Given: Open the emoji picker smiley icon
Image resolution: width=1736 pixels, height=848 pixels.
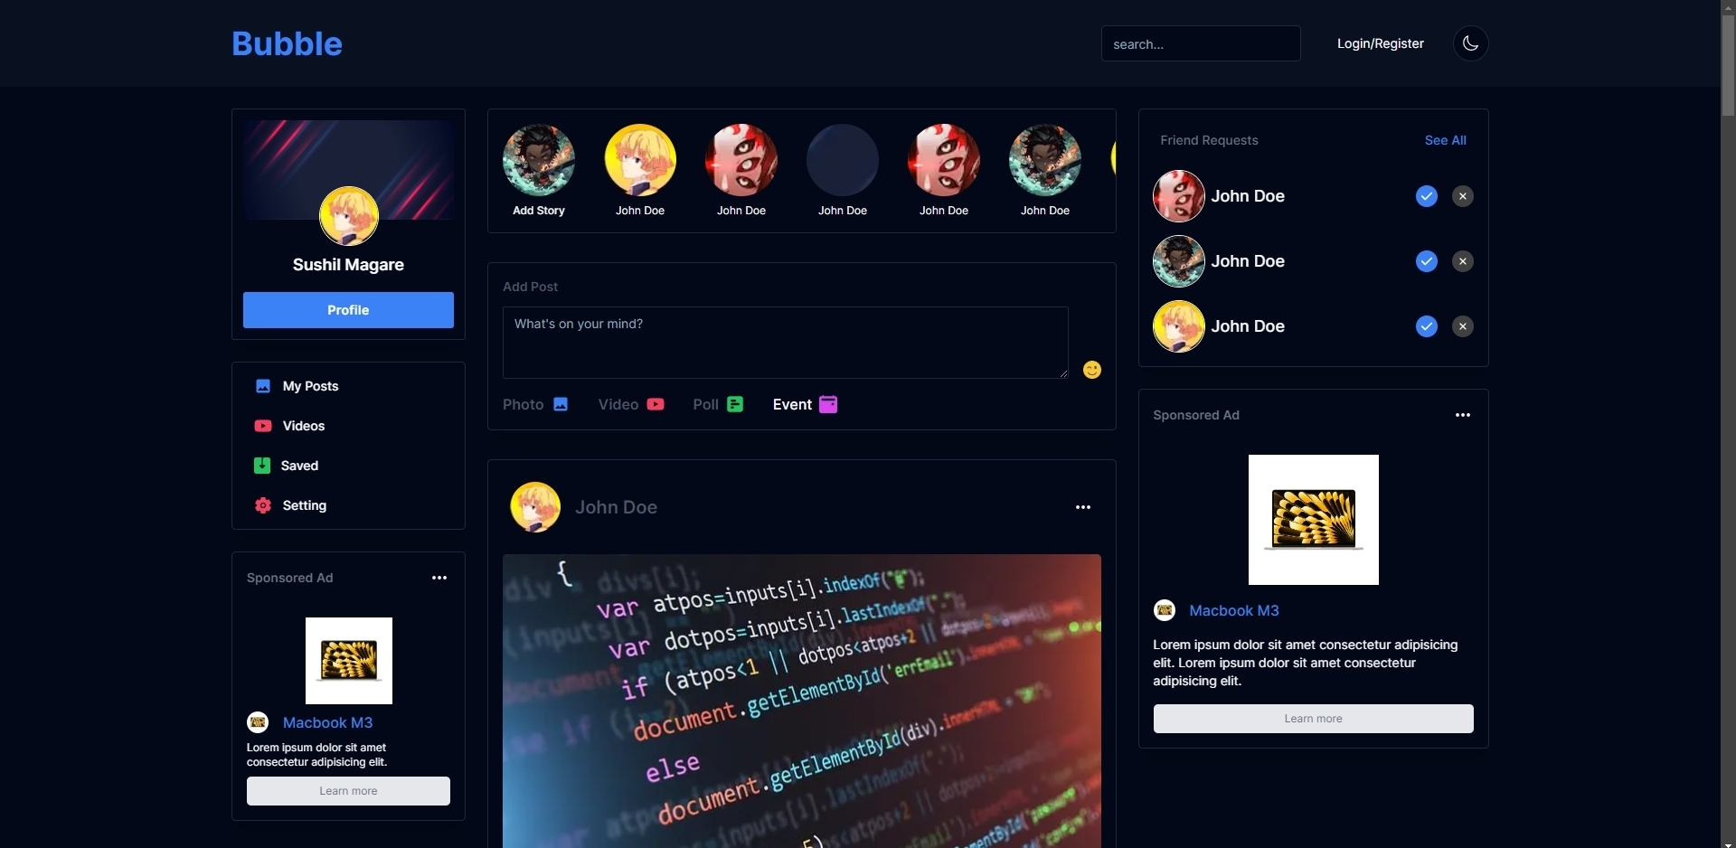Looking at the screenshot, I should click(1092, 370).
